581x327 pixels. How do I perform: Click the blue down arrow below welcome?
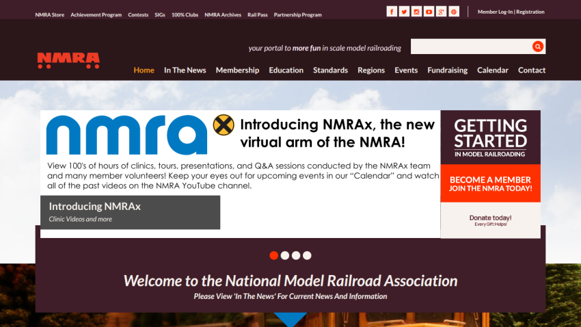click(290, 319)
